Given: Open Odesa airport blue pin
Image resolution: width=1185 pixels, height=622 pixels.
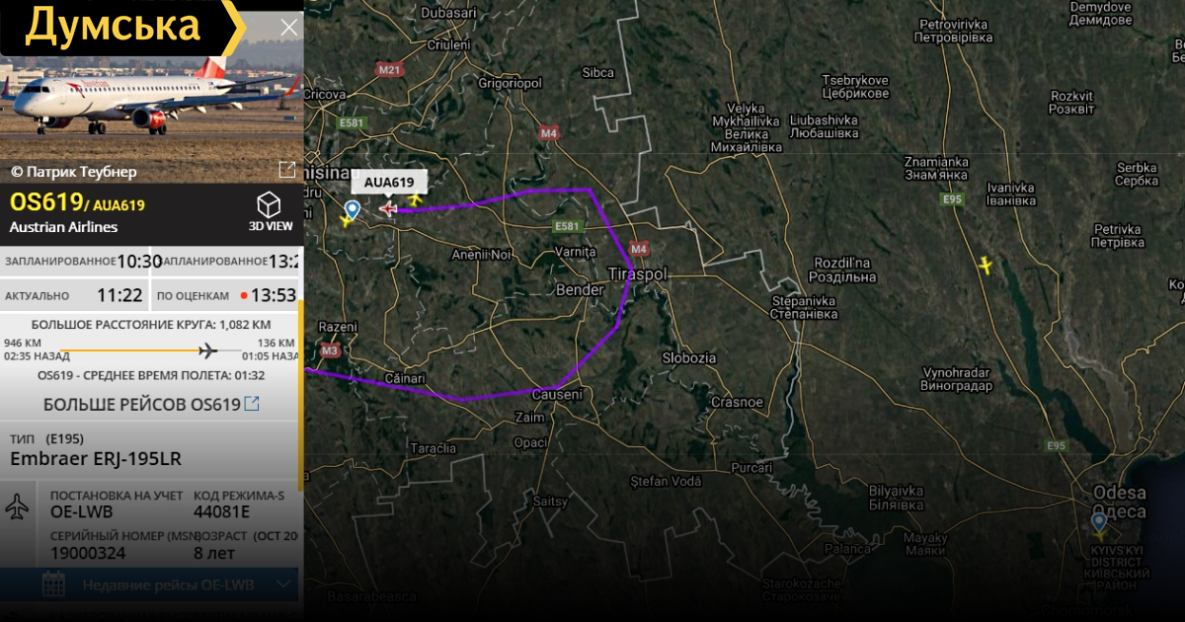Looking at the screenshot, I should point(1099,522).
